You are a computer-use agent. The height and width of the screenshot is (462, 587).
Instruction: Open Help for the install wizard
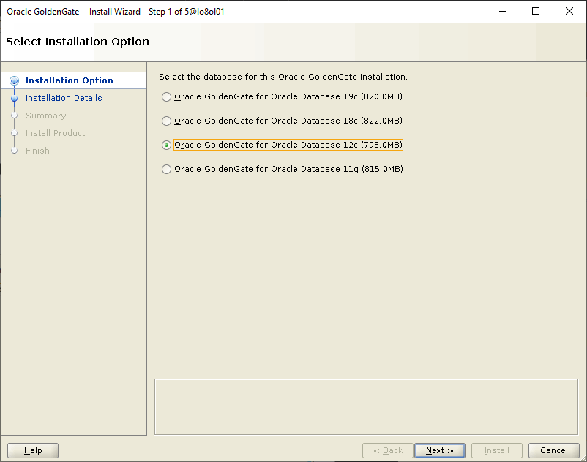click(x=33, y=450)
